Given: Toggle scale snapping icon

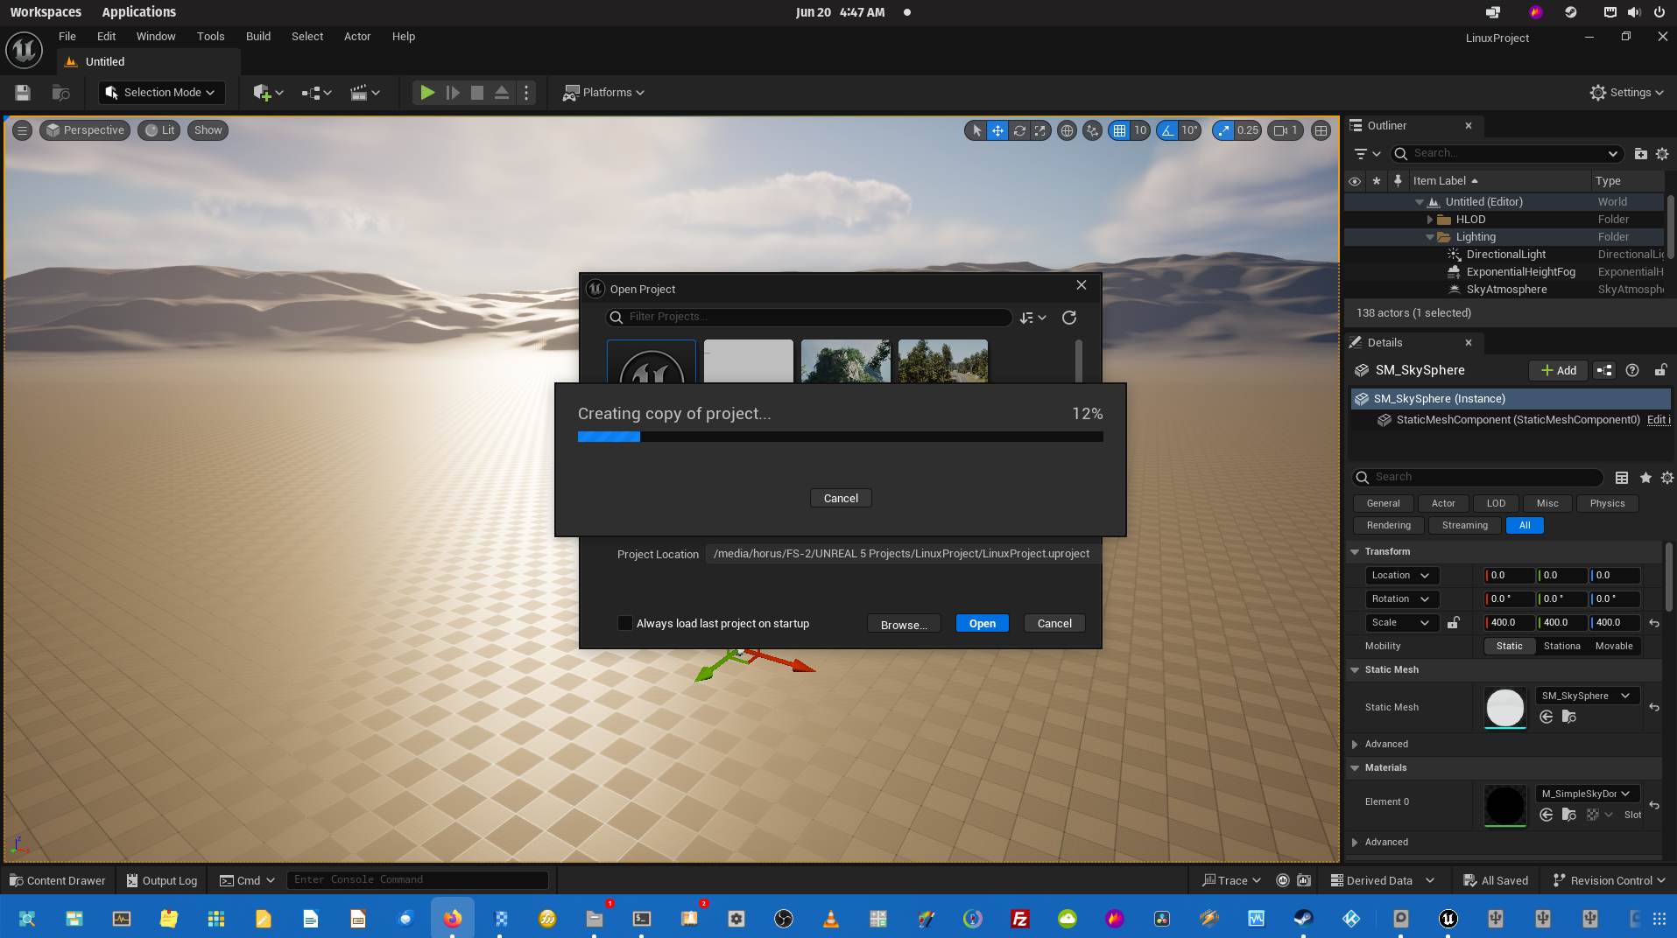Looking at the screenshot, I should click(1223, 130).
